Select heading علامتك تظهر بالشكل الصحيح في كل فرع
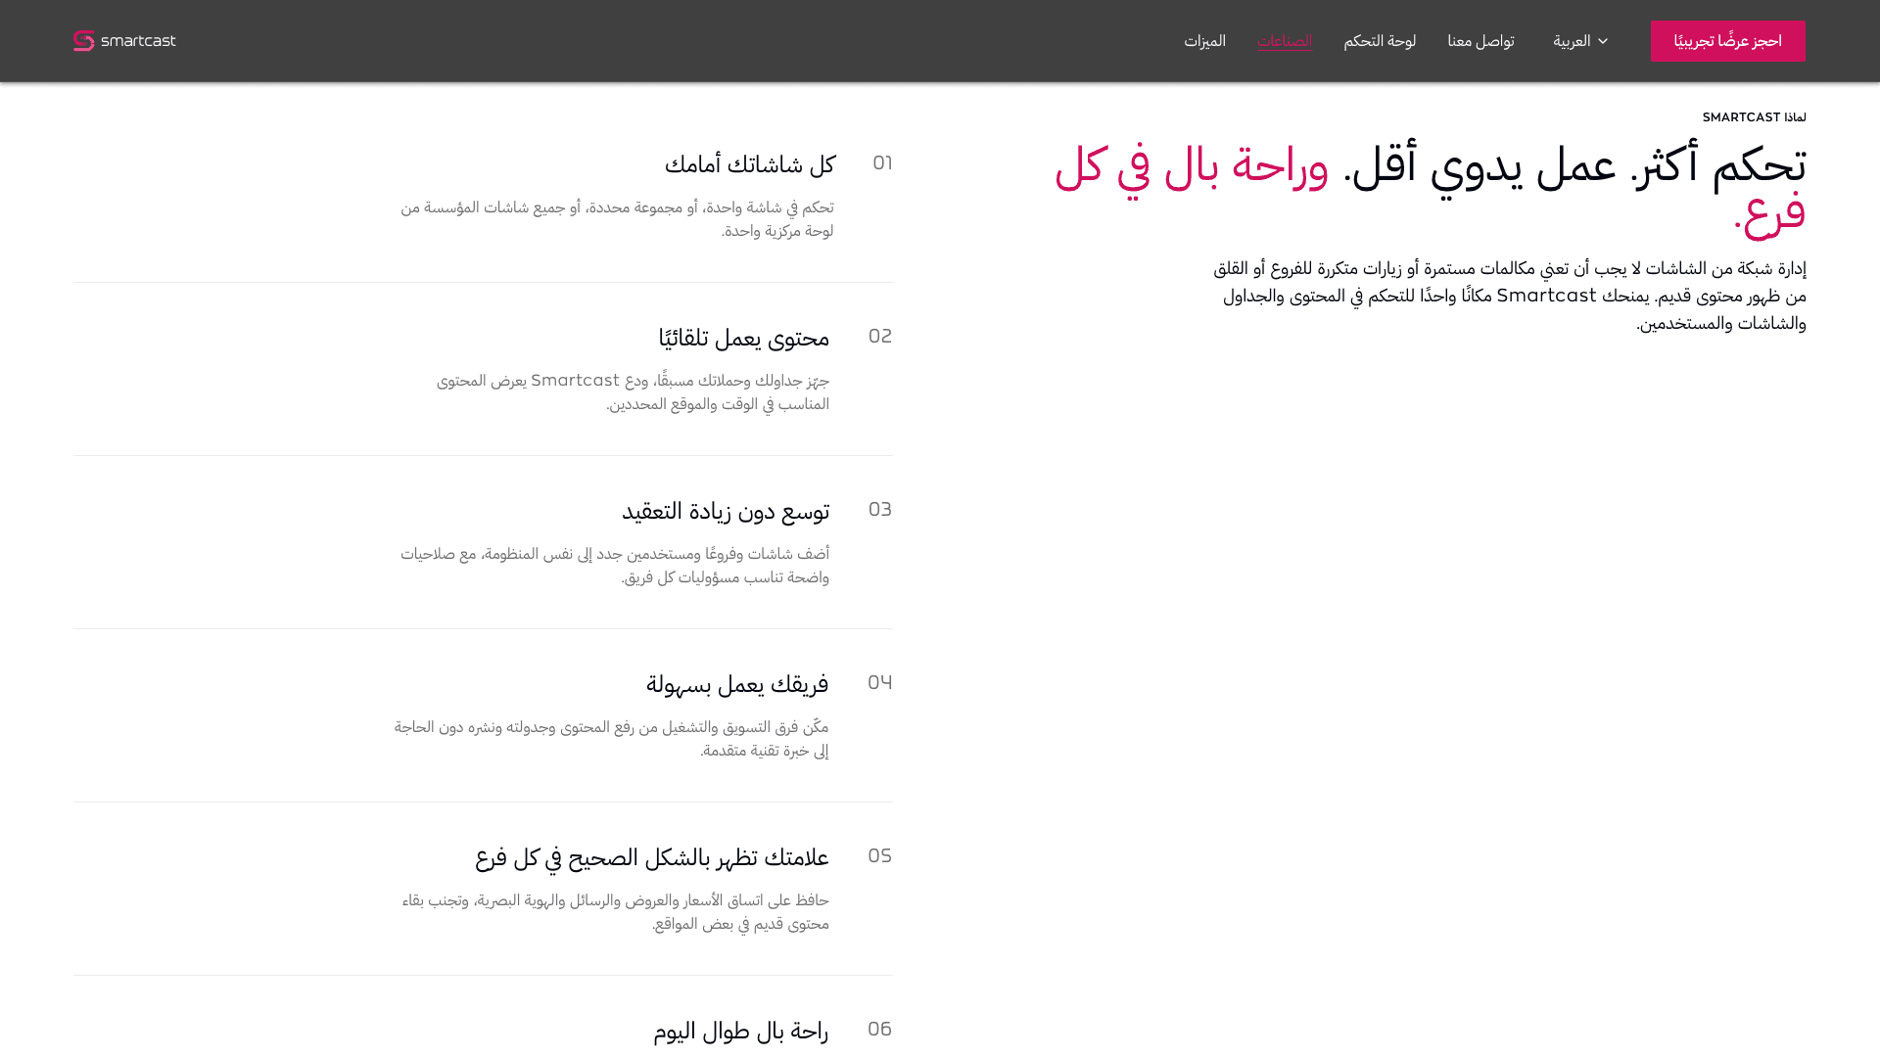 (x=652, y=857)
